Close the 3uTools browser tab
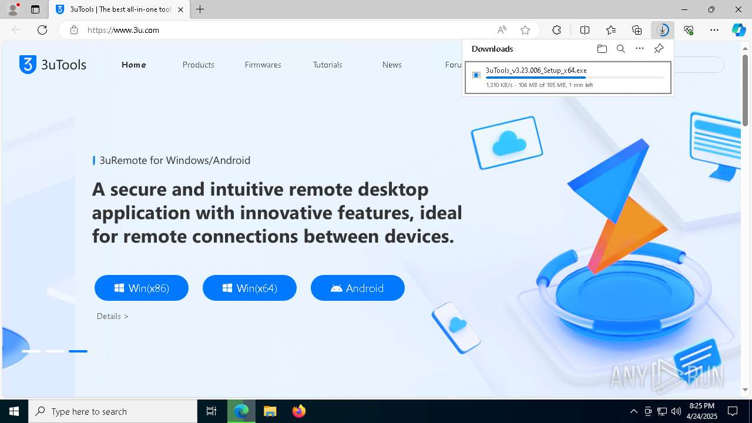752x423 pixels. pyautogui.click(x=180, y=9)
